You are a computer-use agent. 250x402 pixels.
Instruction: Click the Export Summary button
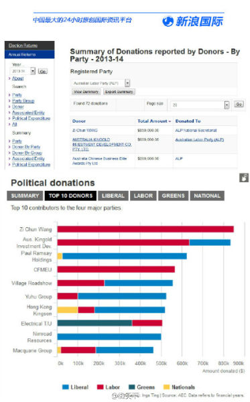point(119,92)
